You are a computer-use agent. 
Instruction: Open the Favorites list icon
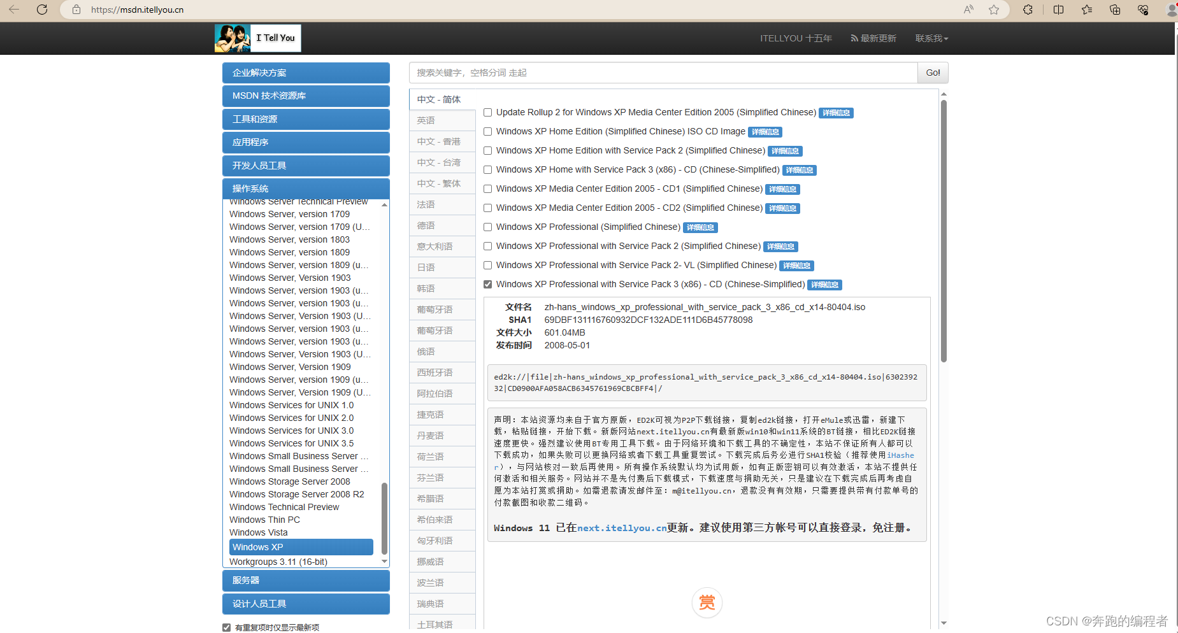[x=1087, y=10]
